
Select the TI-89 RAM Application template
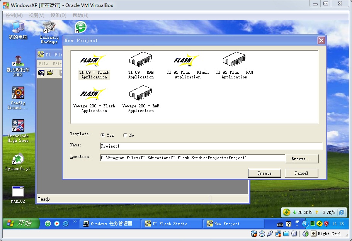(141, 66)
